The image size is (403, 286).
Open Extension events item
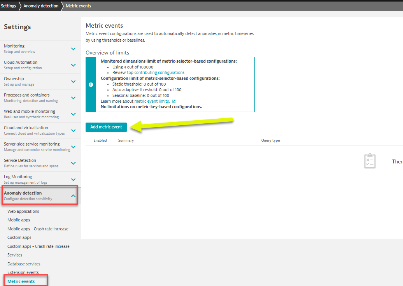[x=23, y=272]
